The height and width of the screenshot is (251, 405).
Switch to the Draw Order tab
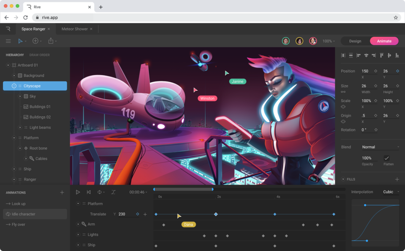(39, 55)
